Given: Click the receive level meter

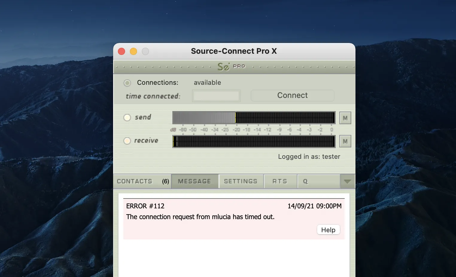Looking at the screenshot, I should pyautogui.click(x=254, y=141).
